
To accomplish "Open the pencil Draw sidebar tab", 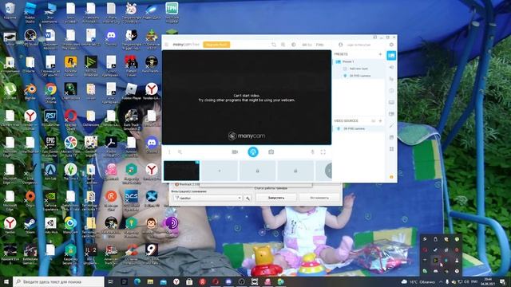I will pyautogui.click(x=391, y=126).
